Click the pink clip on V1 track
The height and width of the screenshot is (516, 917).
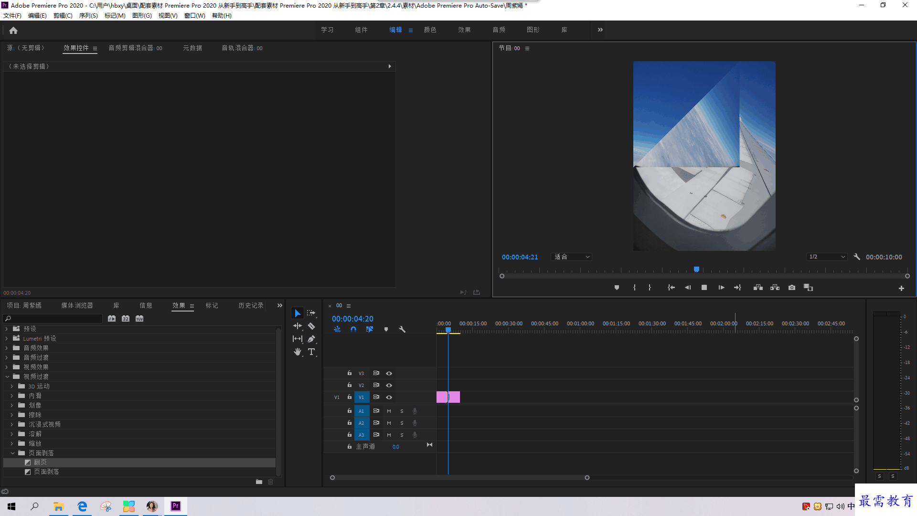point(441,397)
